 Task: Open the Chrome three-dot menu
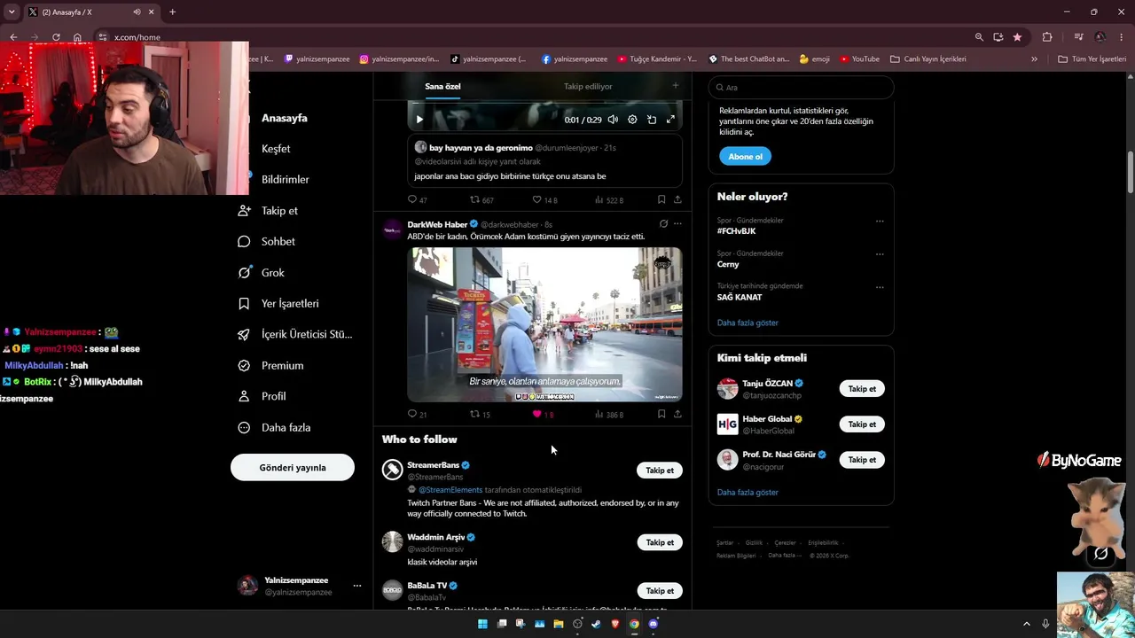coord(1122,37)
